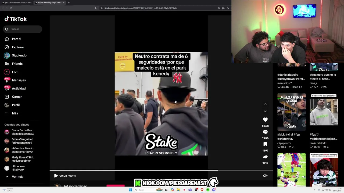Save video with bookmark icon
The width and height of the screenshot is (344, 193).
pyautogui.click(x=265, y=144)
